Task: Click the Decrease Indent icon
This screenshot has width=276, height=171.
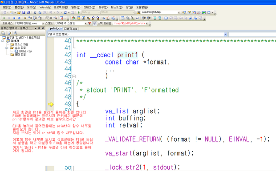Action: [x=144, y=18]
